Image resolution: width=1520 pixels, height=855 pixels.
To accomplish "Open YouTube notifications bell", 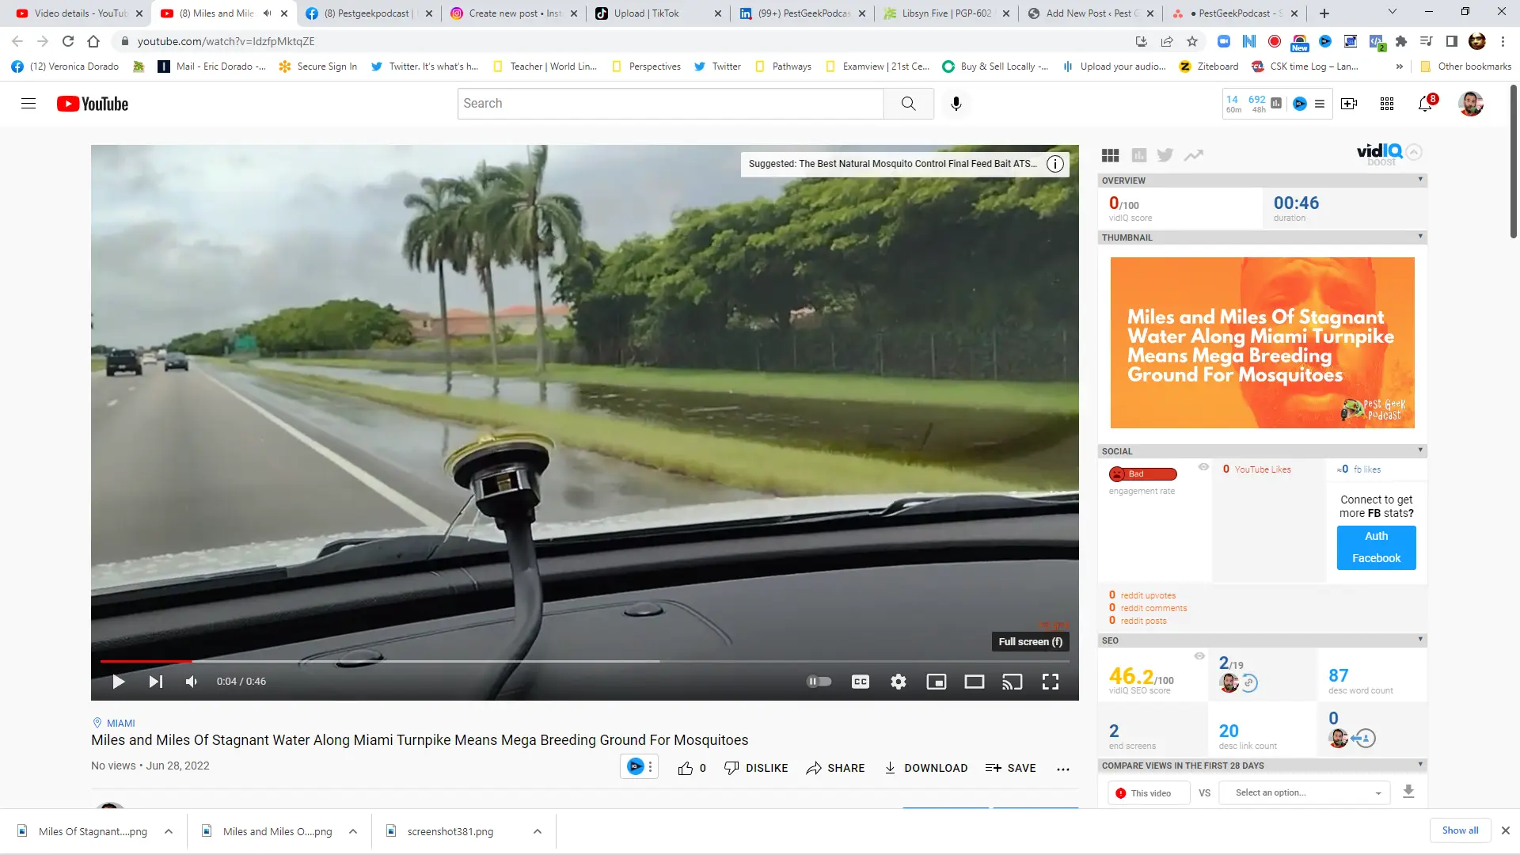I will click(x=1425, y=104).
